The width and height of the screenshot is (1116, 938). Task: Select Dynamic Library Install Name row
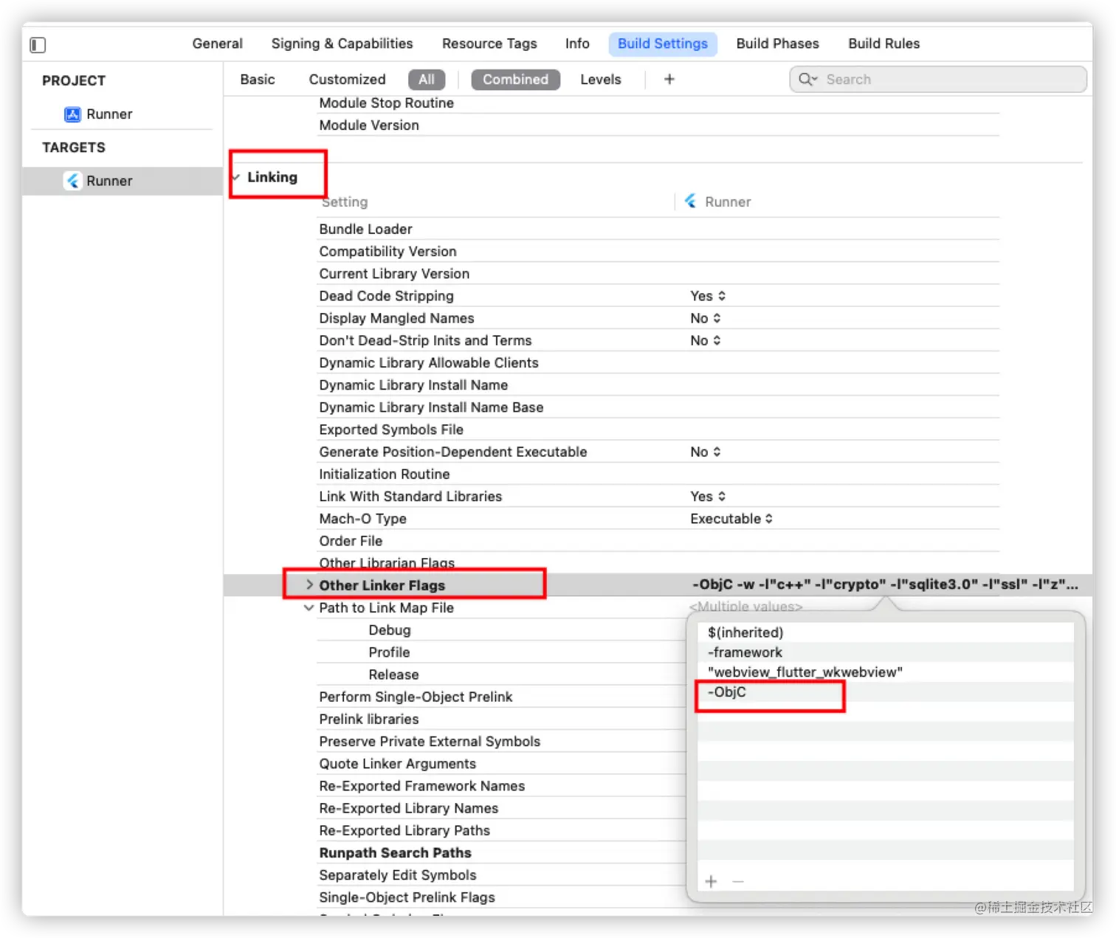point(658,384)
